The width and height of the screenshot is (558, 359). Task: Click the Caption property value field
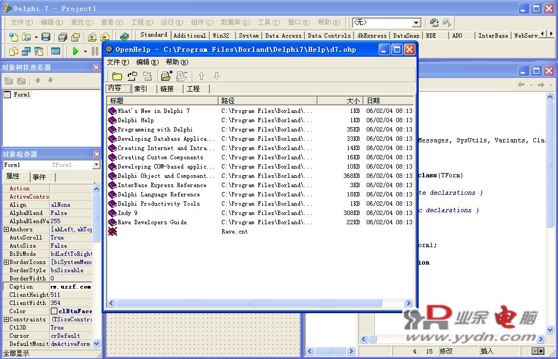coord(71,286)
